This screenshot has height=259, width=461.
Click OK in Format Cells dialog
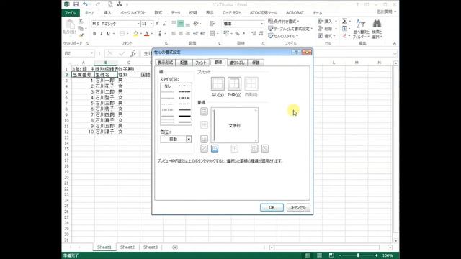click(x=272, y=207)
